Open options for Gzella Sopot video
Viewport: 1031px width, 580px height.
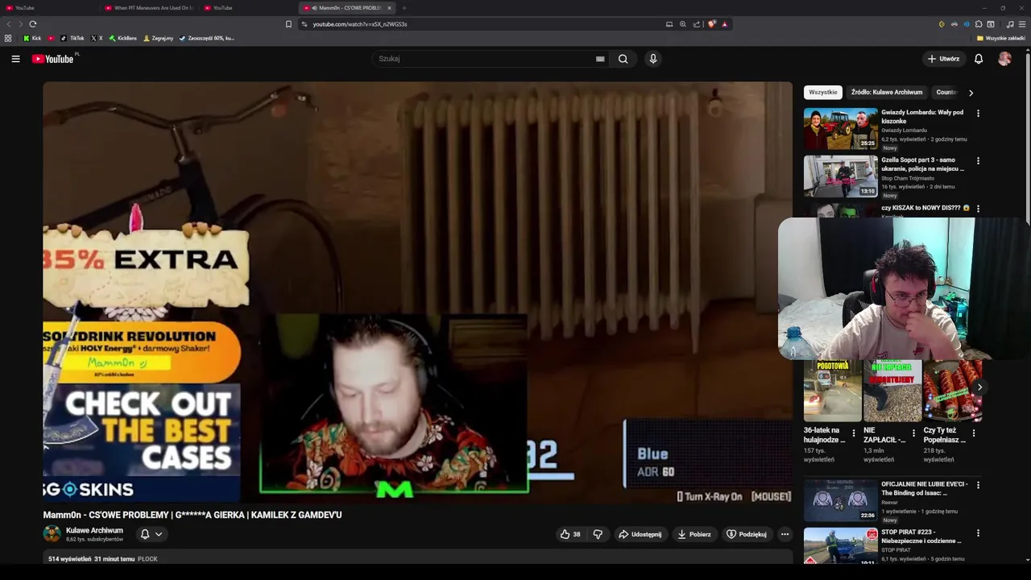tap(978, 161)
